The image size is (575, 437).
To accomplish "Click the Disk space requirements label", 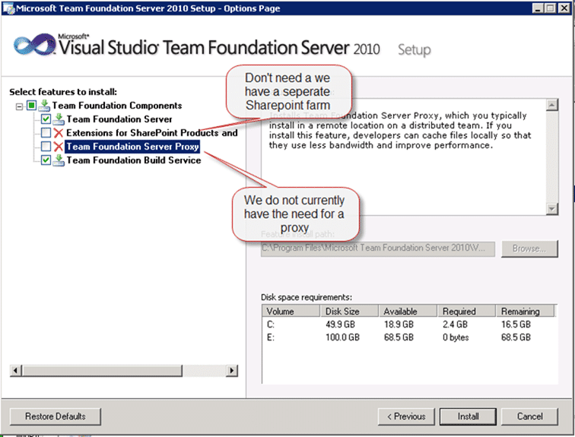I will coord(307,297).
